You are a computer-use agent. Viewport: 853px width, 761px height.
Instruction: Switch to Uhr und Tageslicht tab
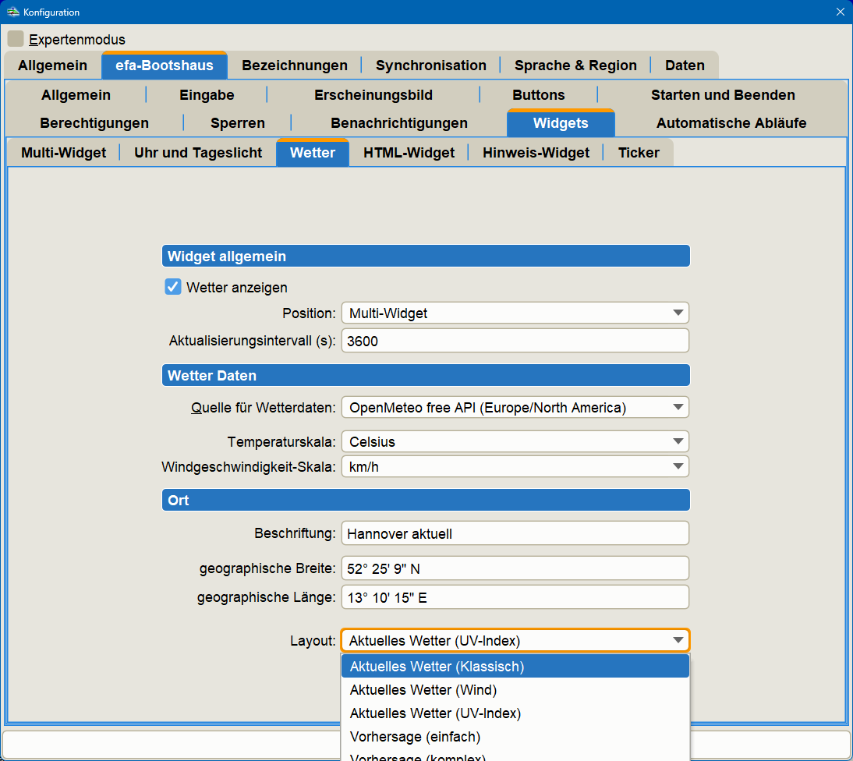198,153
